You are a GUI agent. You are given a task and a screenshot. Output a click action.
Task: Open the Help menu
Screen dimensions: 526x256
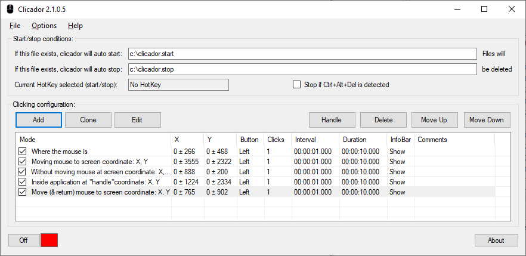[75, 26]
